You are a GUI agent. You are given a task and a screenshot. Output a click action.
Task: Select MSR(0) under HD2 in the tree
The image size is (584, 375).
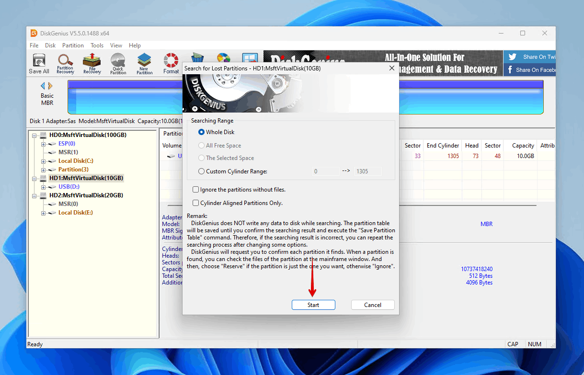click(69, 204)
